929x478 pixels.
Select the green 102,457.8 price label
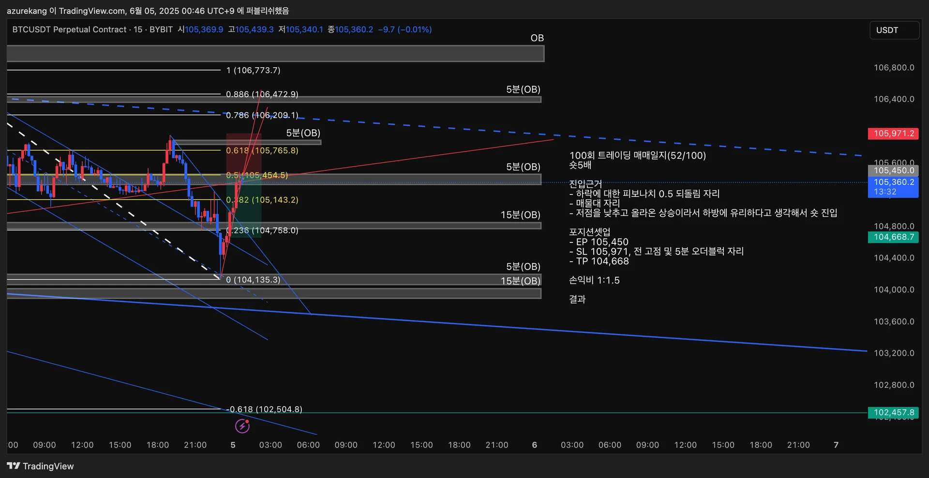tap(893, 413)
